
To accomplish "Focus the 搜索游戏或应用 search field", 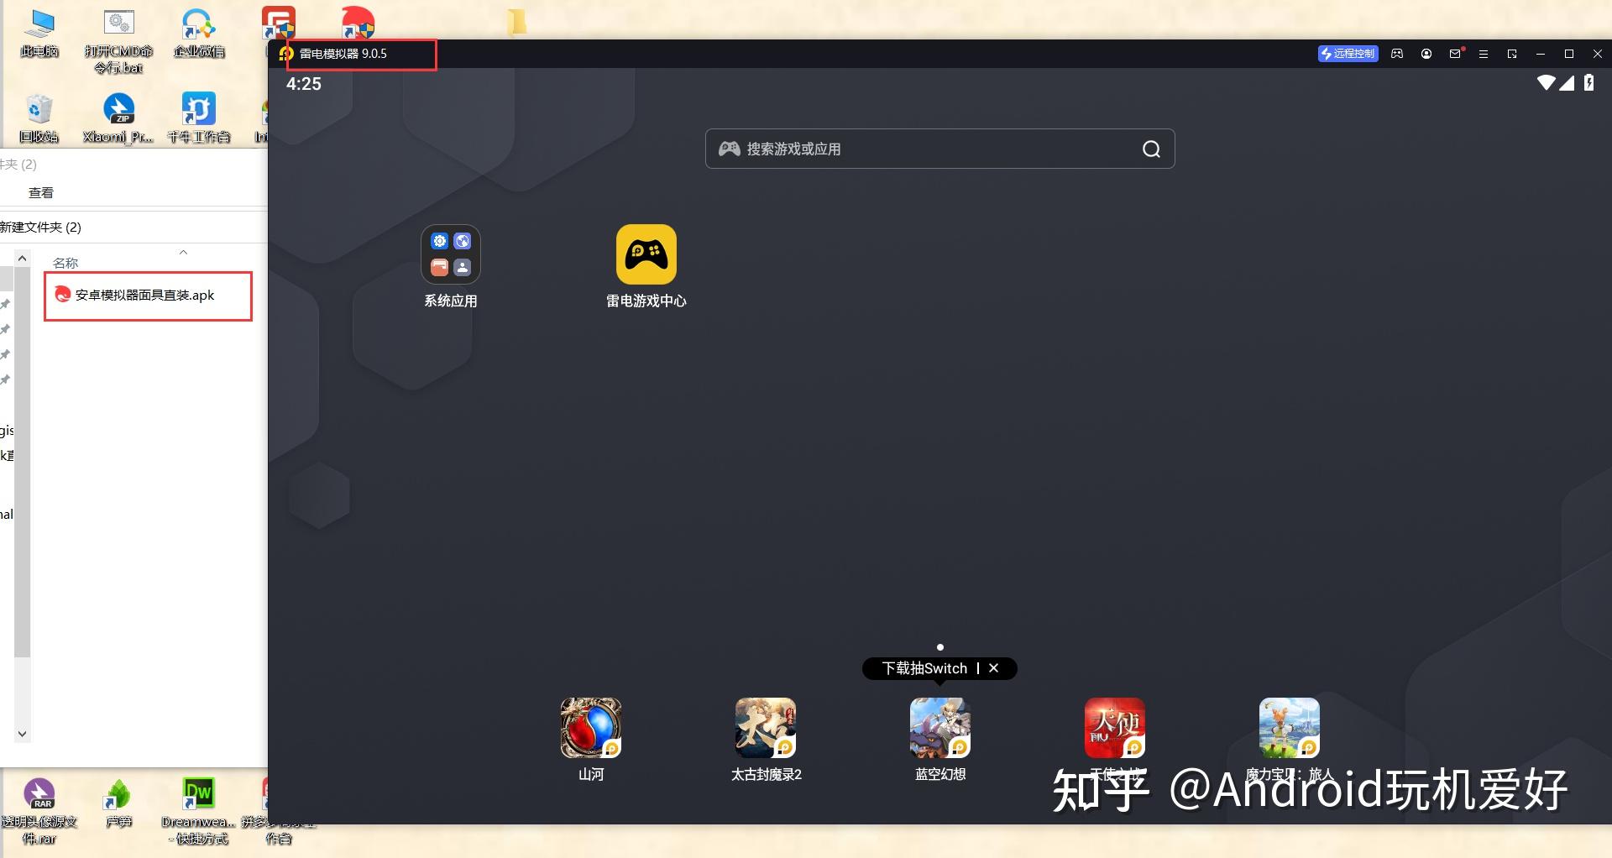I will [939, 149].
